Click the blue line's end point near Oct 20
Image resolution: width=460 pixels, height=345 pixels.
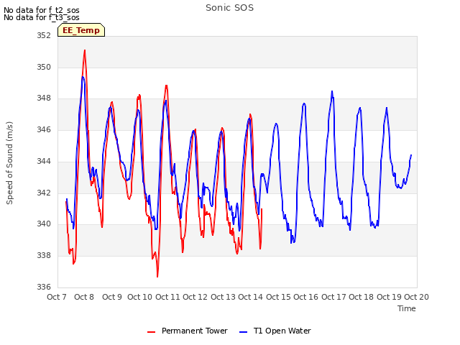411,155
